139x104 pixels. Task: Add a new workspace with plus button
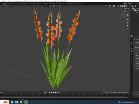point(83,4)
